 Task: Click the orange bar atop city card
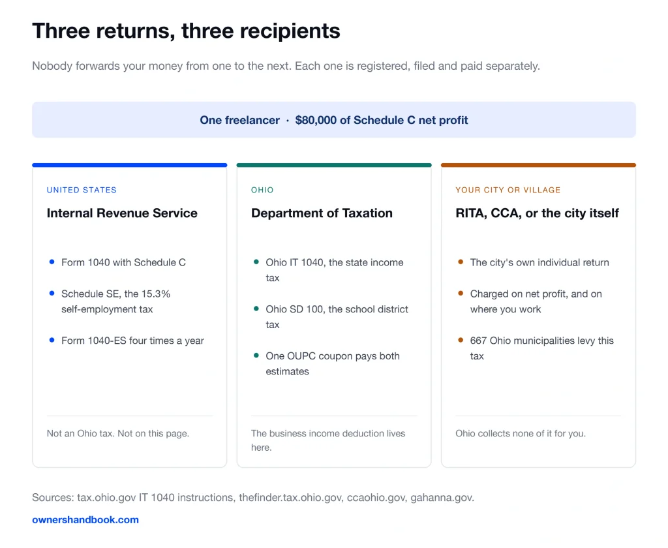(538, 165)
